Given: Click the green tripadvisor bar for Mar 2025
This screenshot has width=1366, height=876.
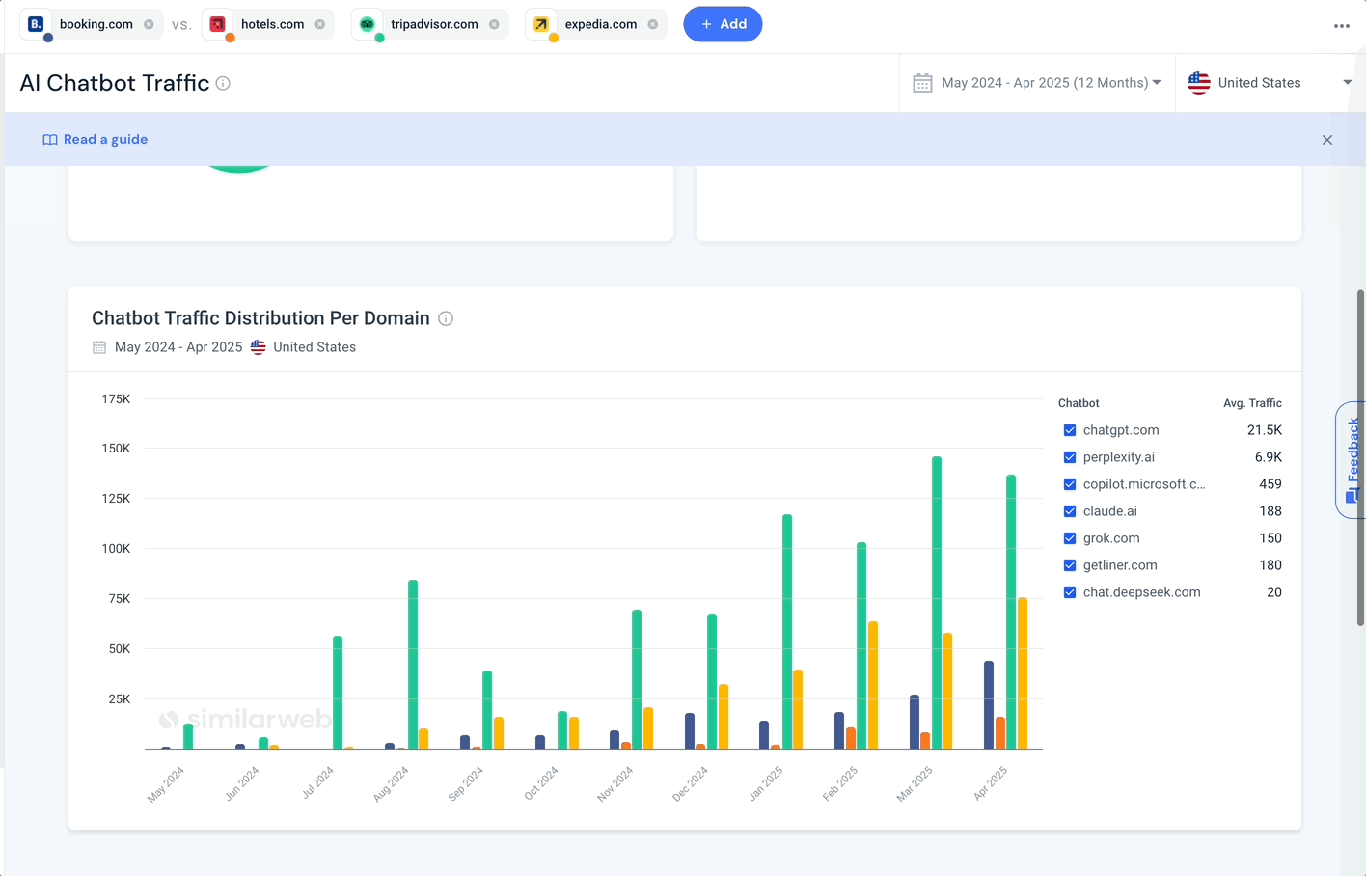Looking at the screenshot, I should (x=937, y=603).
